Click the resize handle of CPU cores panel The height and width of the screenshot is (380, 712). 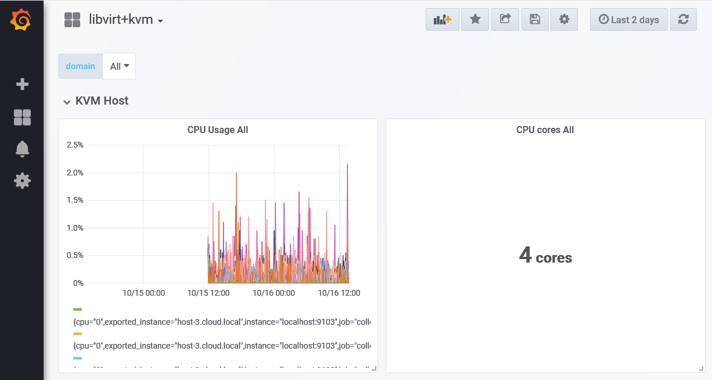(x=702, y=368)
